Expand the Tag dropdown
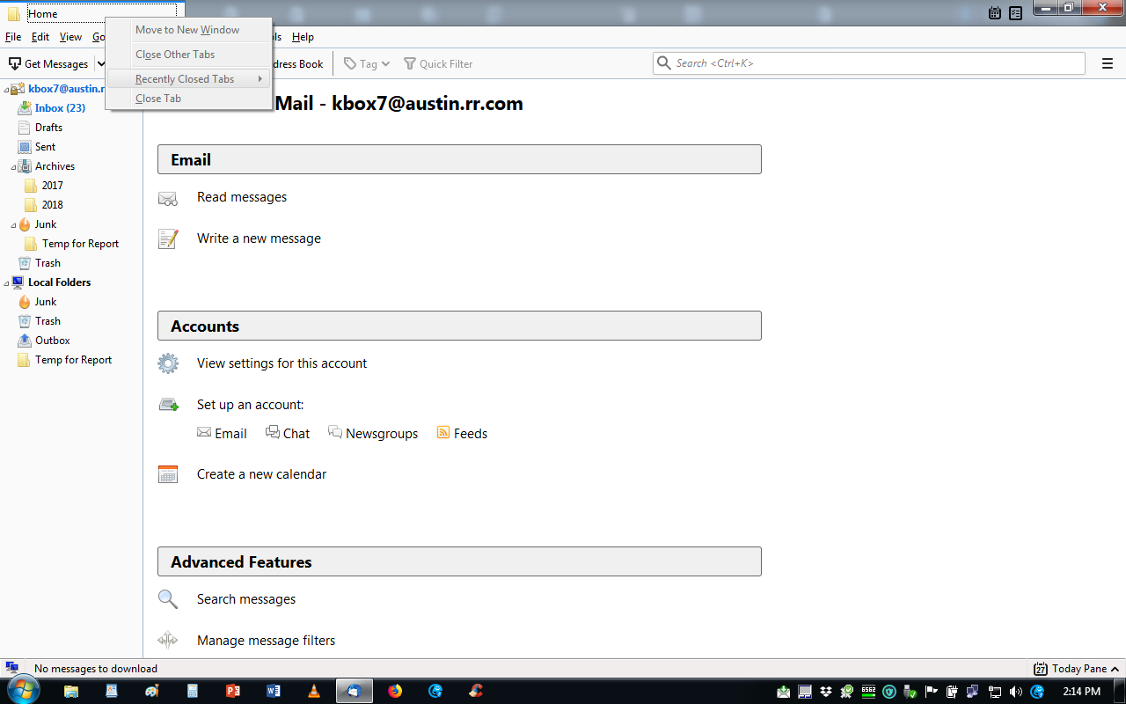This screenshot has width=1126, height=704. click(x=385, y=63)
